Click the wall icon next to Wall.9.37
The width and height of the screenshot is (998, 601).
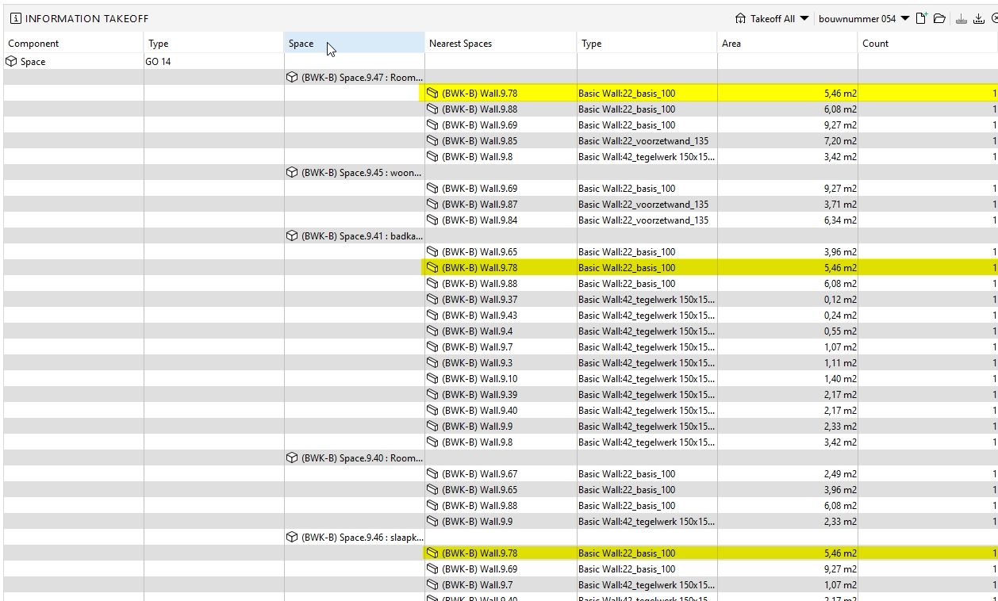coord(432,299)
